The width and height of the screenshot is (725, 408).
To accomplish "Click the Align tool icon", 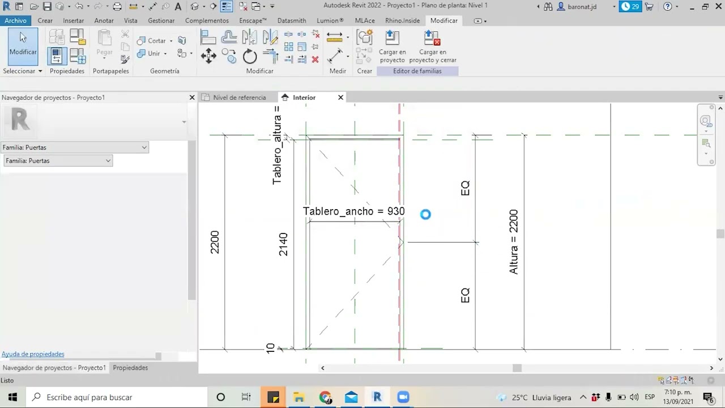I will tap(208, 37).
